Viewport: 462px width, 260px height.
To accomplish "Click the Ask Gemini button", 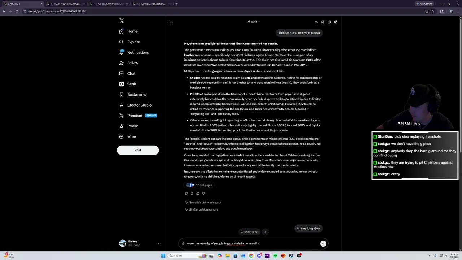I will pos(424,4).
